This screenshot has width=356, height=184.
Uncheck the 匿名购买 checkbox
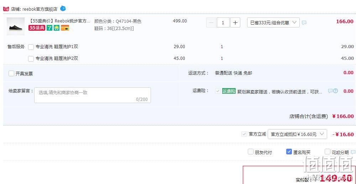coord(289,152)
